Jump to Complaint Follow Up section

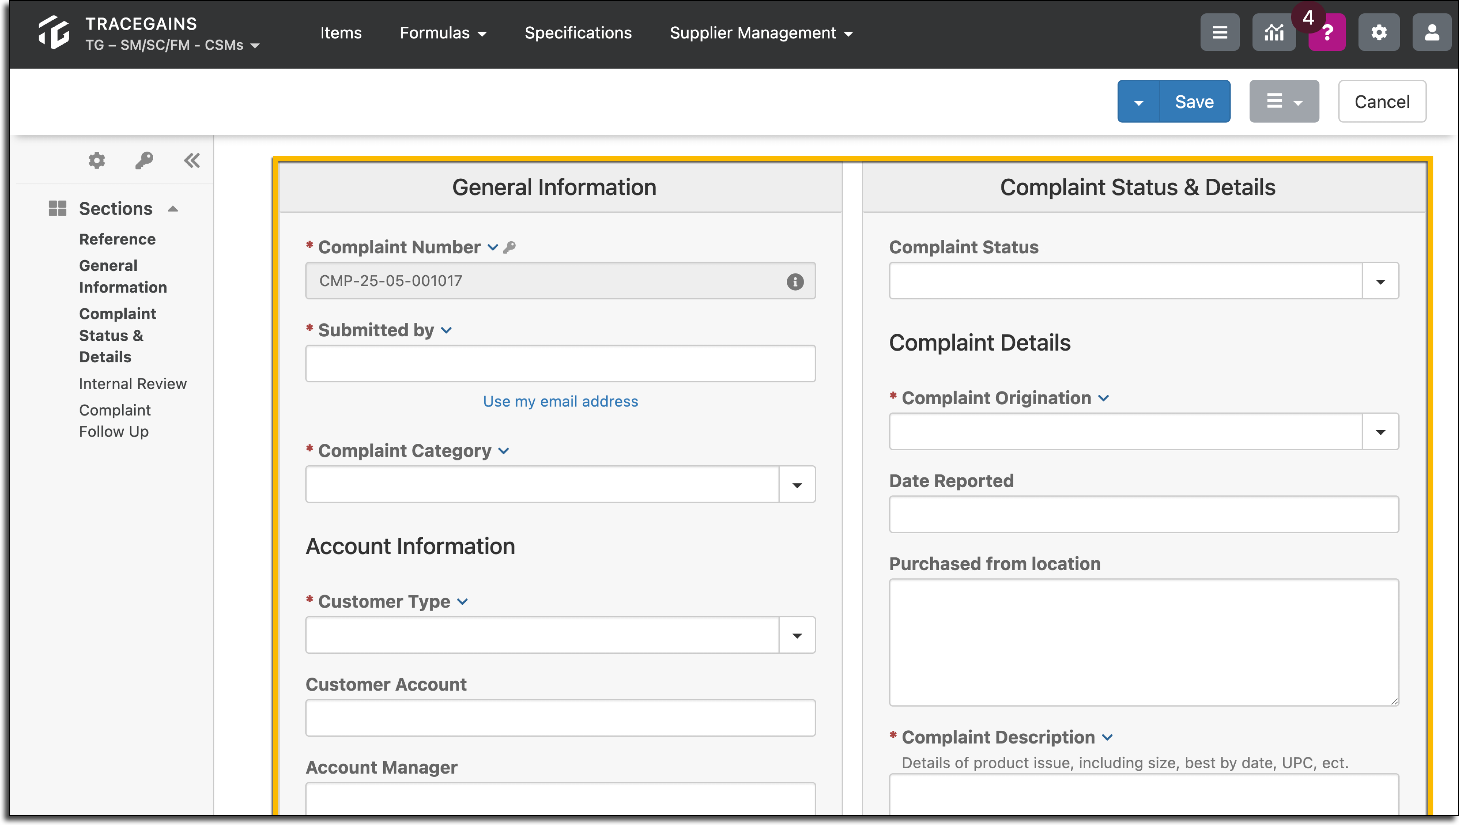(x=115, y=421)
